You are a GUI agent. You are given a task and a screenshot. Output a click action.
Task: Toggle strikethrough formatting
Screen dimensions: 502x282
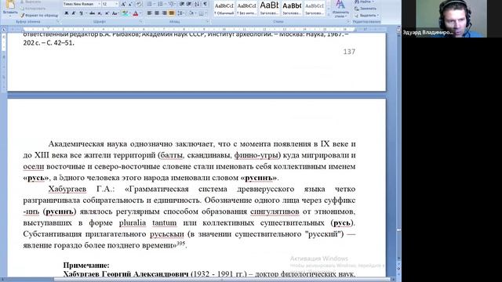point(93,13)
